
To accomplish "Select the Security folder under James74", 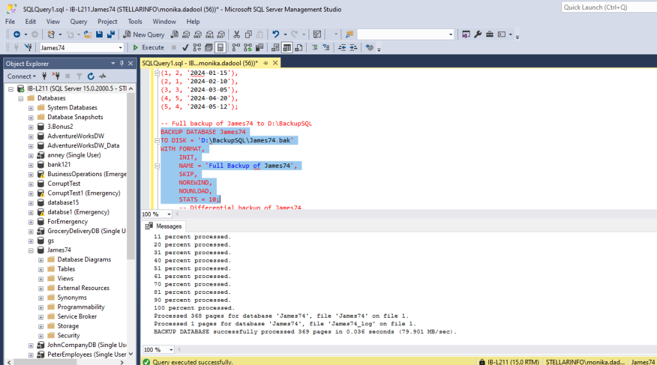I will [x=68, y=336].
